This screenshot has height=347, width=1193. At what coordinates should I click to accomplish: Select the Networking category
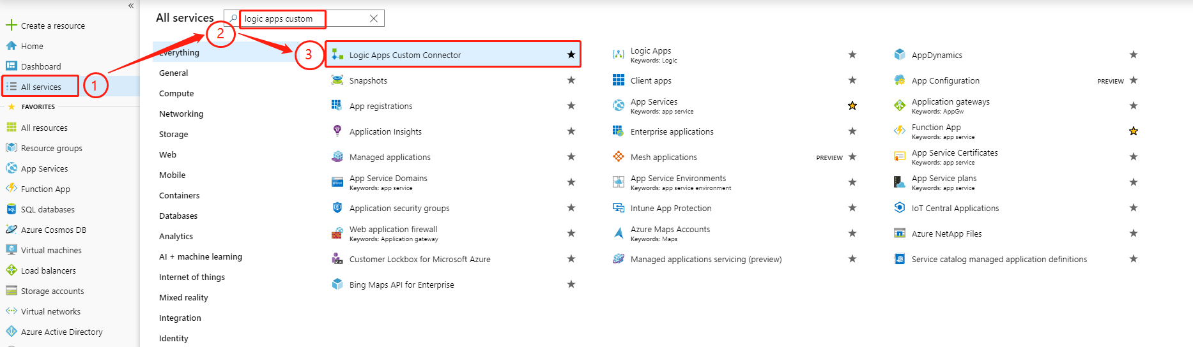181,114
